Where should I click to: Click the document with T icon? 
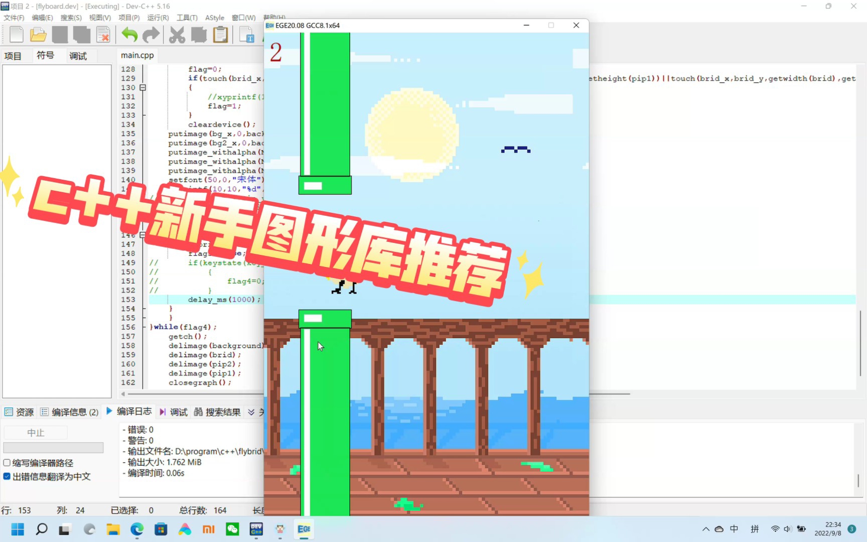247,35
